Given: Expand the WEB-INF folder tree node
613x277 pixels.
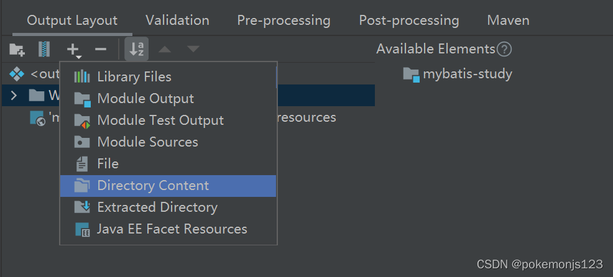Looking at the screenshot, I should (14, 96).
